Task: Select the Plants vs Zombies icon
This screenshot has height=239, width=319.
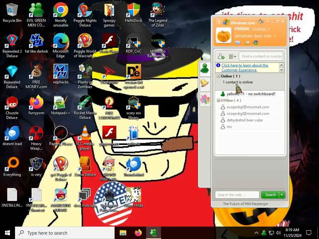Action: pos(85,77)
